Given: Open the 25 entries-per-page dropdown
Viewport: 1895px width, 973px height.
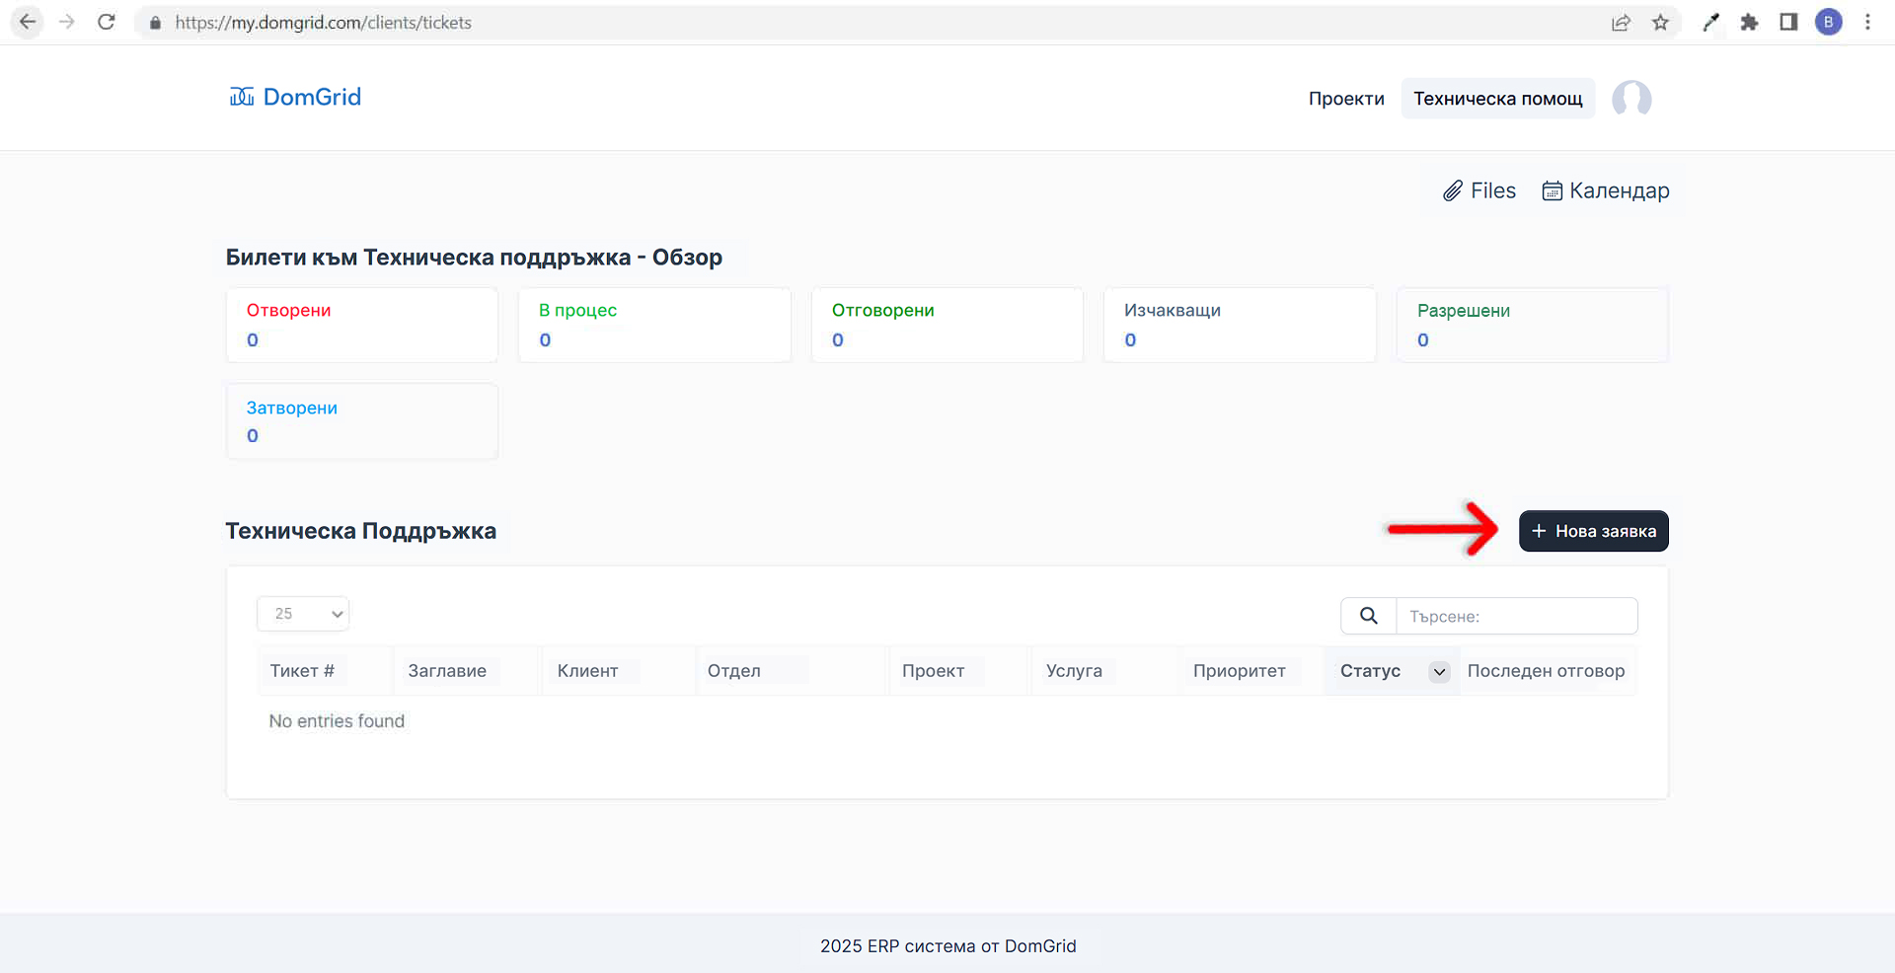Looking at the screenshot, I should (x=303, y=614).
